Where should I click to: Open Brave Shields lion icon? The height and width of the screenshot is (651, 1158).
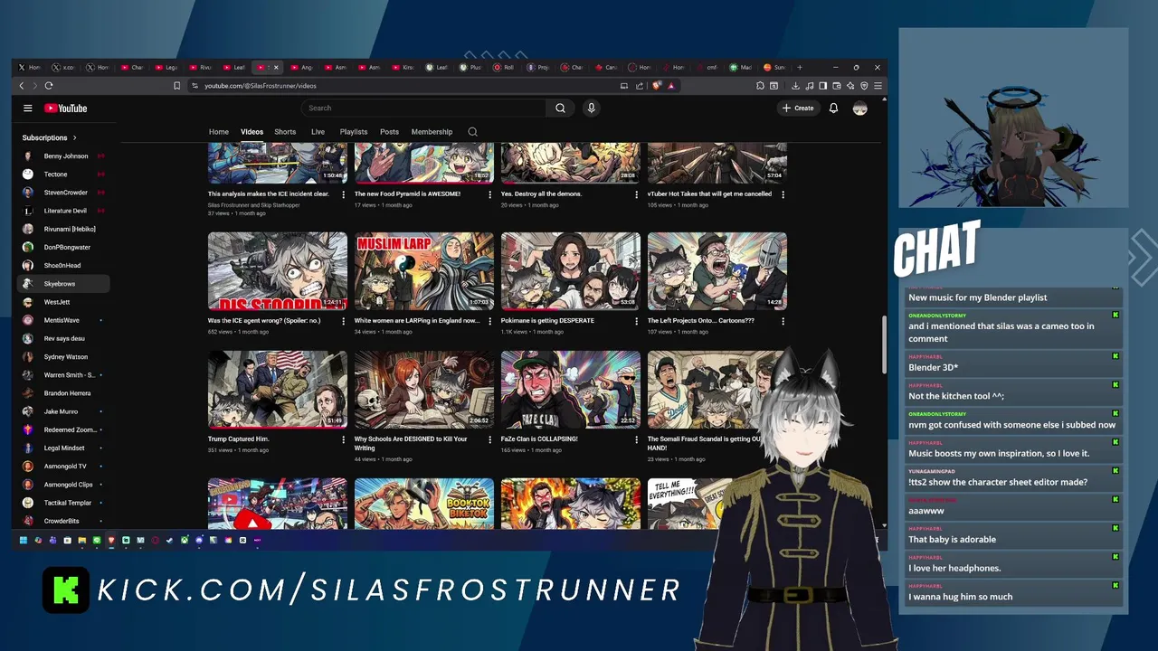pos(657,86)
